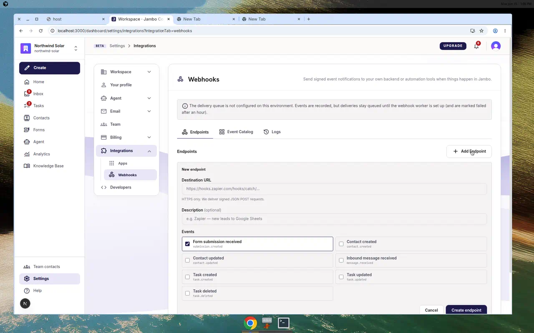Uncheck Form submission received event
This screenshot has width=534, height=333.
pyautogui.click(x=187, y=244)
